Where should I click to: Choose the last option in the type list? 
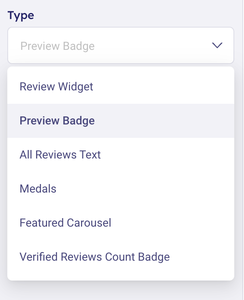coord(94,257)
